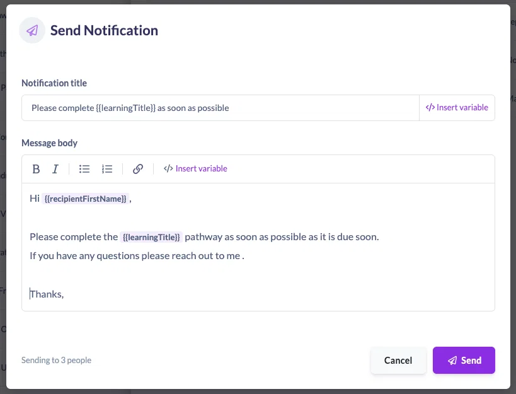Click the code icon in the message body toolbar

click(168, 168)
